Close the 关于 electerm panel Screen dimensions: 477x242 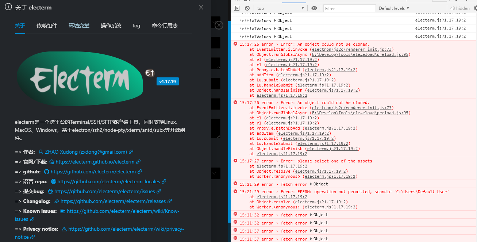(x=201, y=7)
